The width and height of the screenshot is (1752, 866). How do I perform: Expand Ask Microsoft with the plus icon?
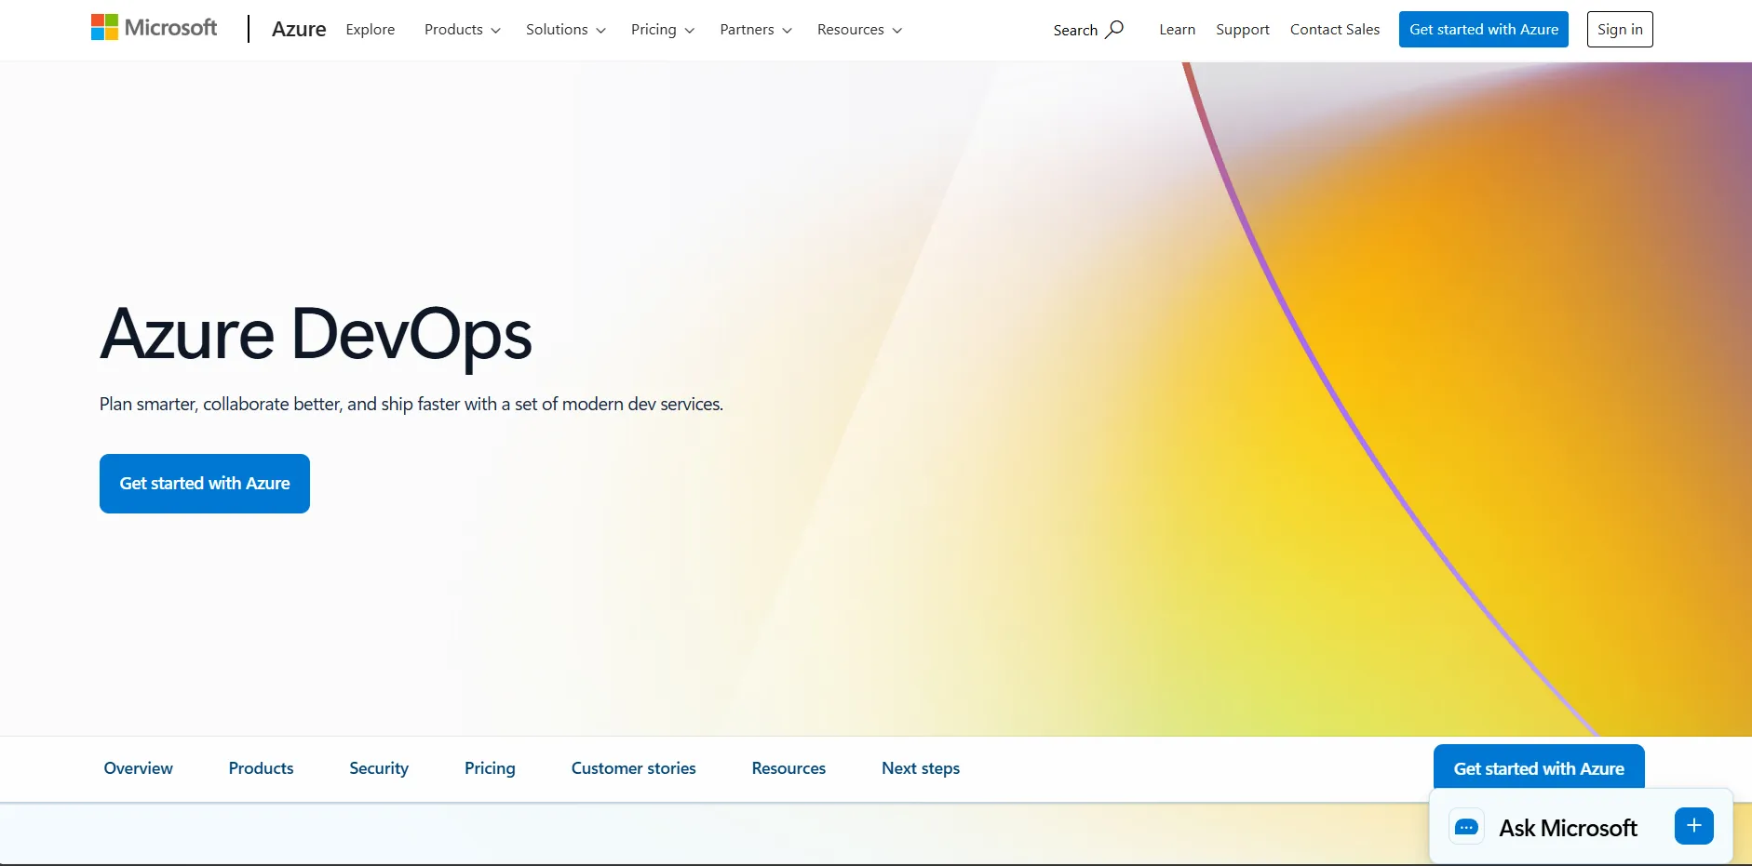point(1693,826)
